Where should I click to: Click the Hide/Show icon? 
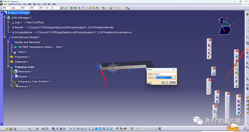coord(108,129)
